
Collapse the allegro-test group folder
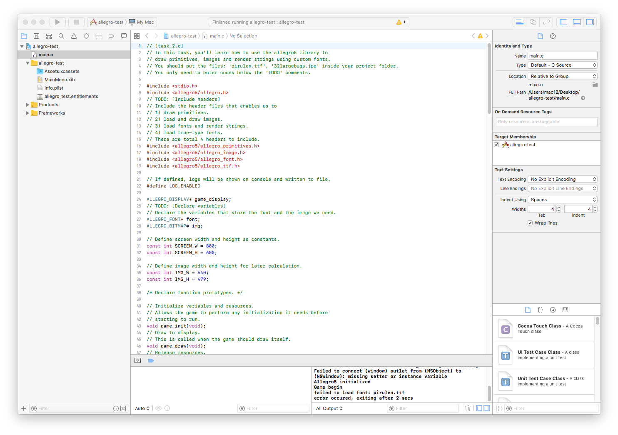(x=27, y=63)
